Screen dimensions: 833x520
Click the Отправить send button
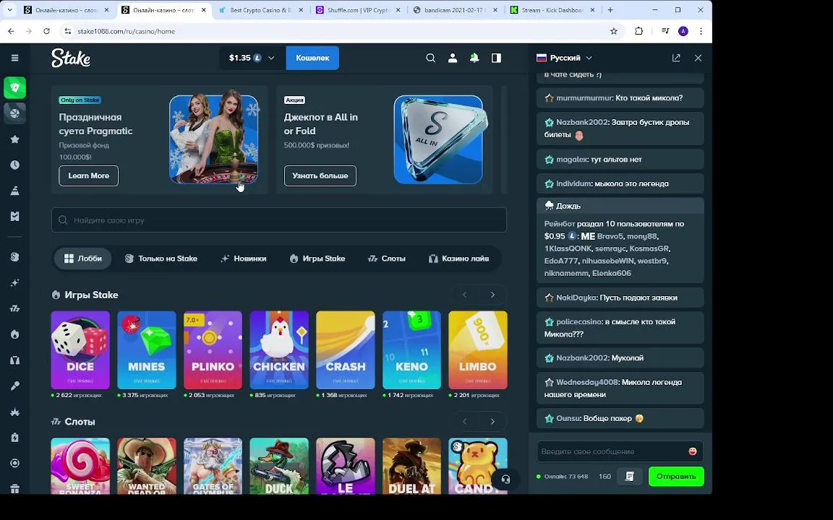point(676,477)
